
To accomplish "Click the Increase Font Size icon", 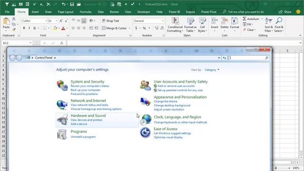I will (x=61, y=21).
